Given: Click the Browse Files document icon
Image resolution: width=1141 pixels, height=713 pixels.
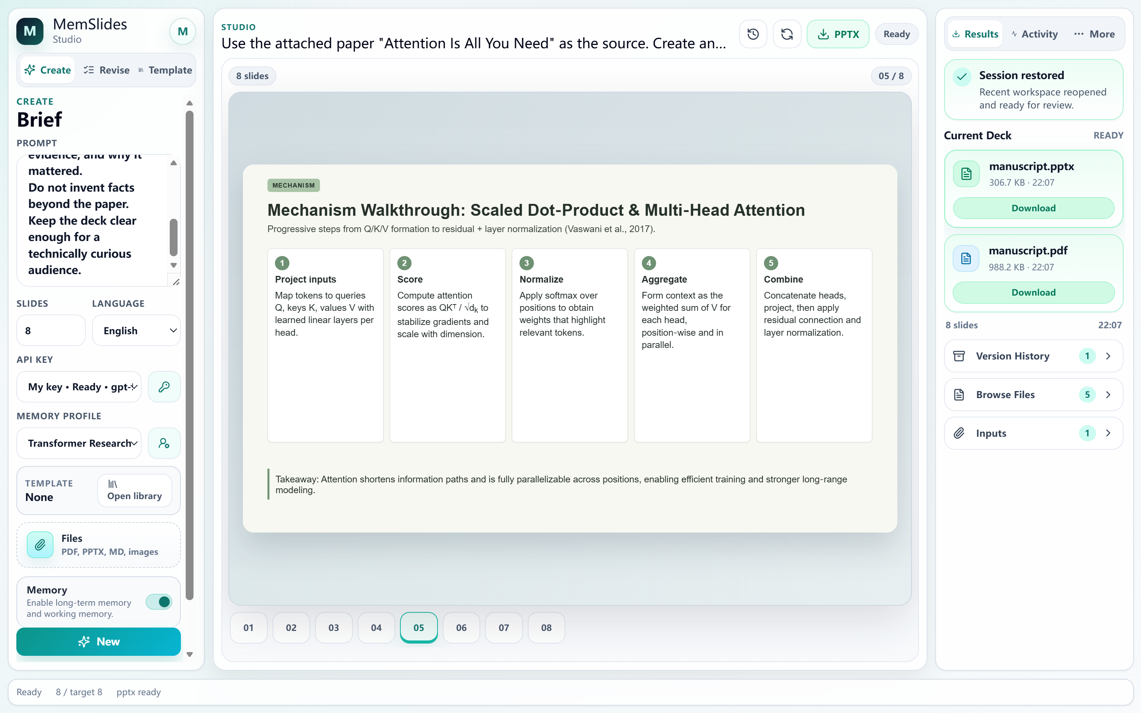Looking at the screenshot, I should (x=959, y=395).
